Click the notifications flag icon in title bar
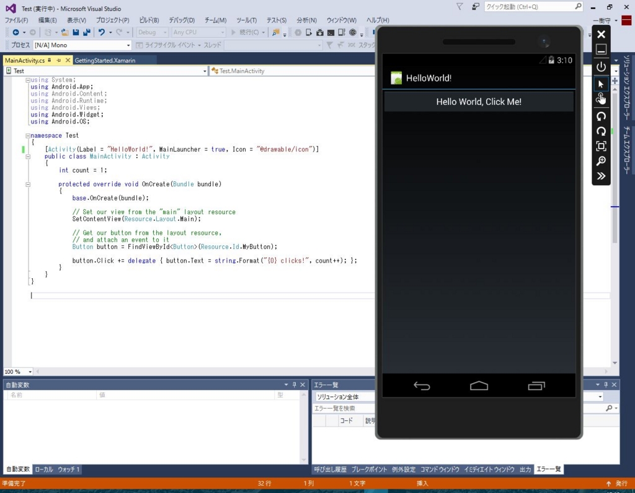Image resolution: width=635 pixels, height=493 pixels. (460, 6)
